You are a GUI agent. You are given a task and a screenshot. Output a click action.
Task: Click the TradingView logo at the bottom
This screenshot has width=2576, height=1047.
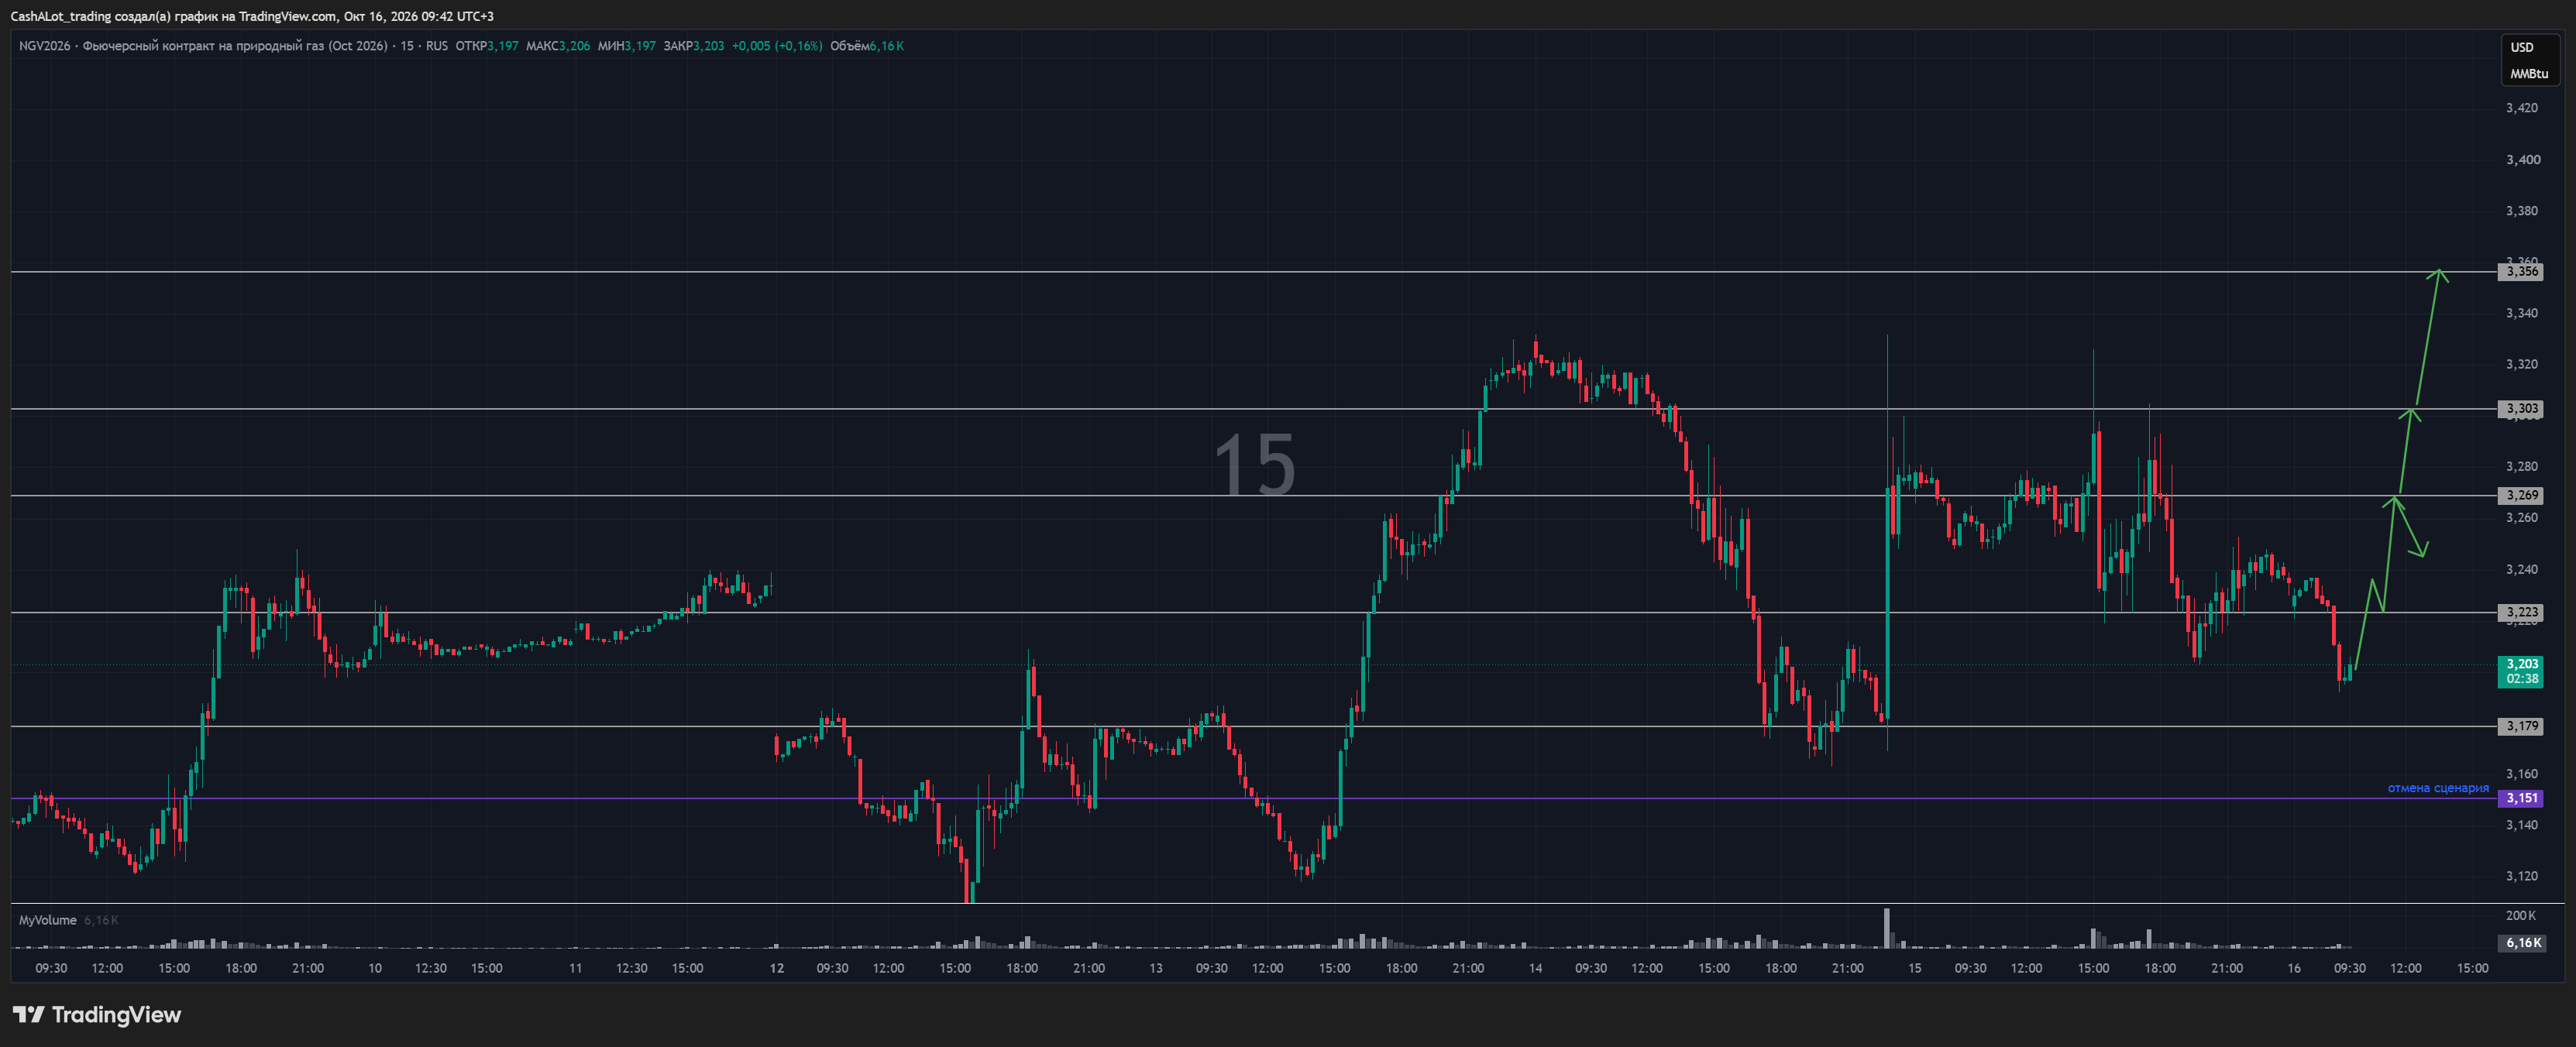click(x=97, y=1015)
